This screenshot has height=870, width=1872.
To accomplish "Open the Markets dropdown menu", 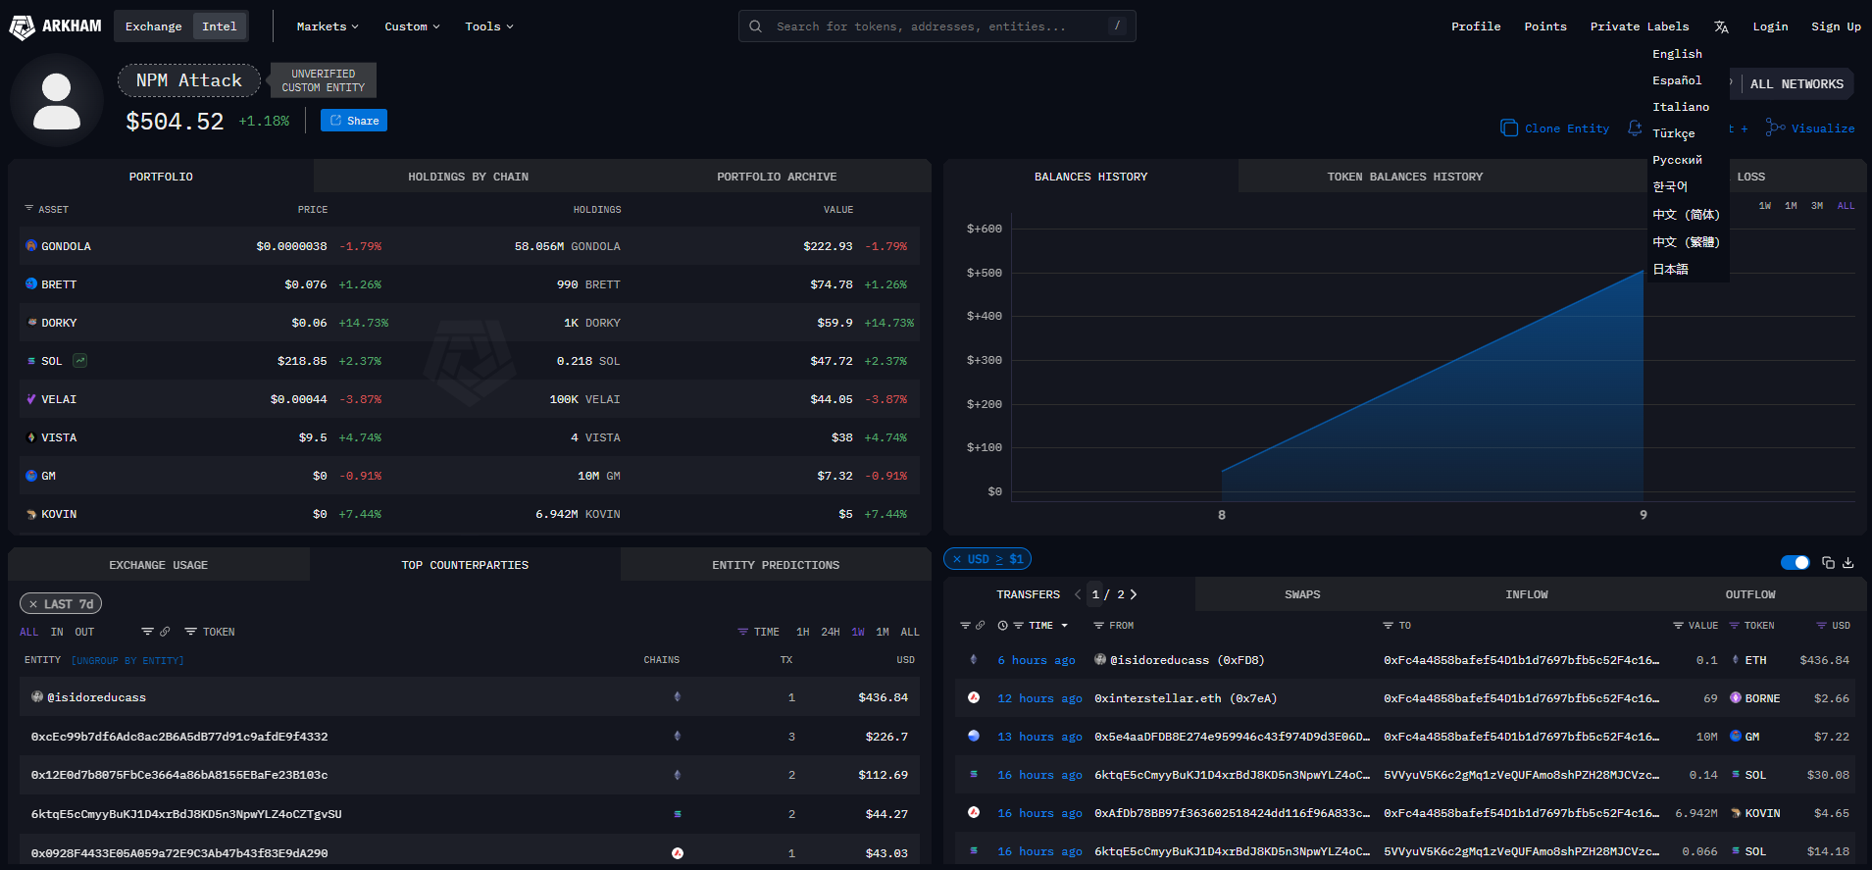I will point(328,26).
